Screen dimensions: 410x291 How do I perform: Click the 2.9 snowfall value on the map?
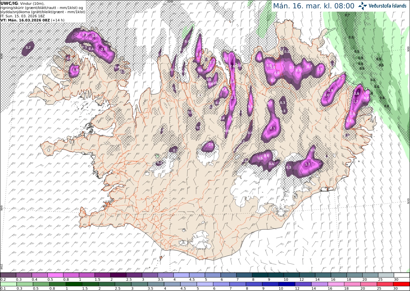(x=357, y=94)
